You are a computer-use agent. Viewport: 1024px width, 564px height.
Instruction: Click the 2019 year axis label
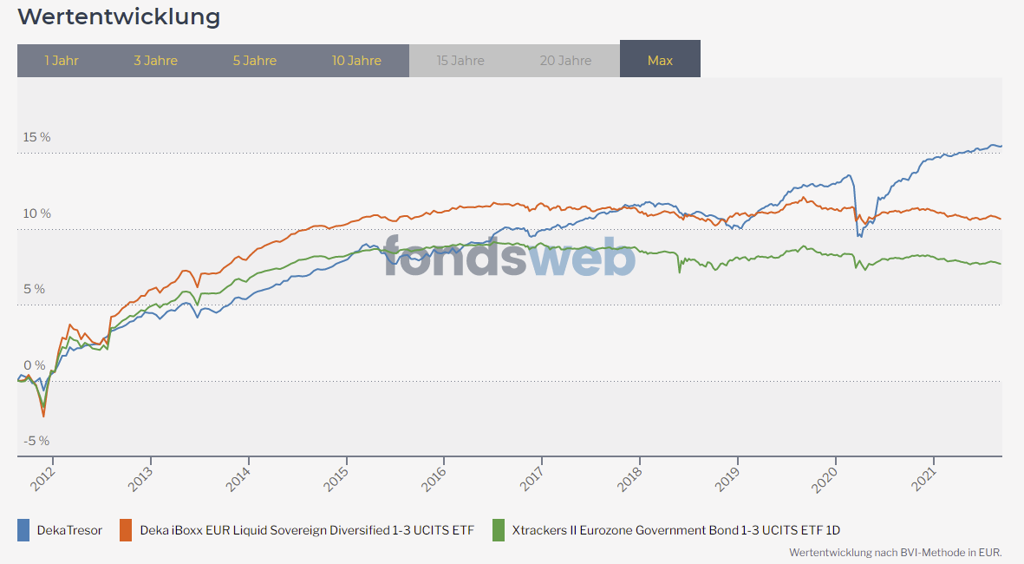pyautogui.click(x=727, y=479)
